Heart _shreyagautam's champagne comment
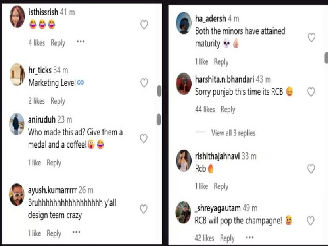Viewport: 328px width, 246px height. [311, 221]
